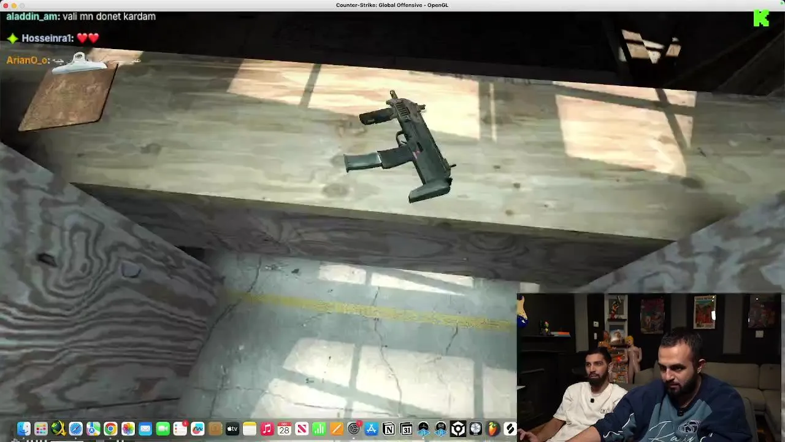Viewport: 785px width, 442px height.
Task: Select chat message from aladdin_am
Action: [81, 17]
